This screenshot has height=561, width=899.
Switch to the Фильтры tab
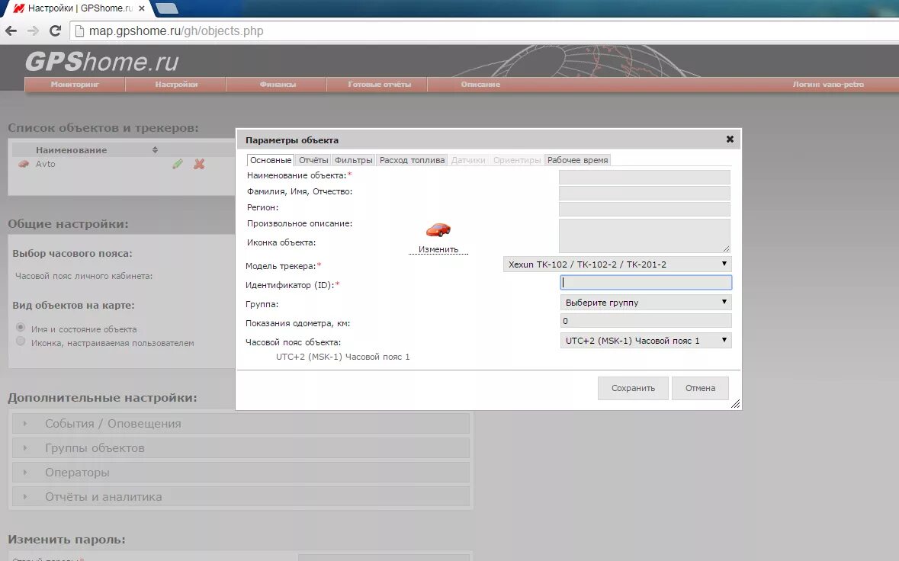click(x=353, y=160)
